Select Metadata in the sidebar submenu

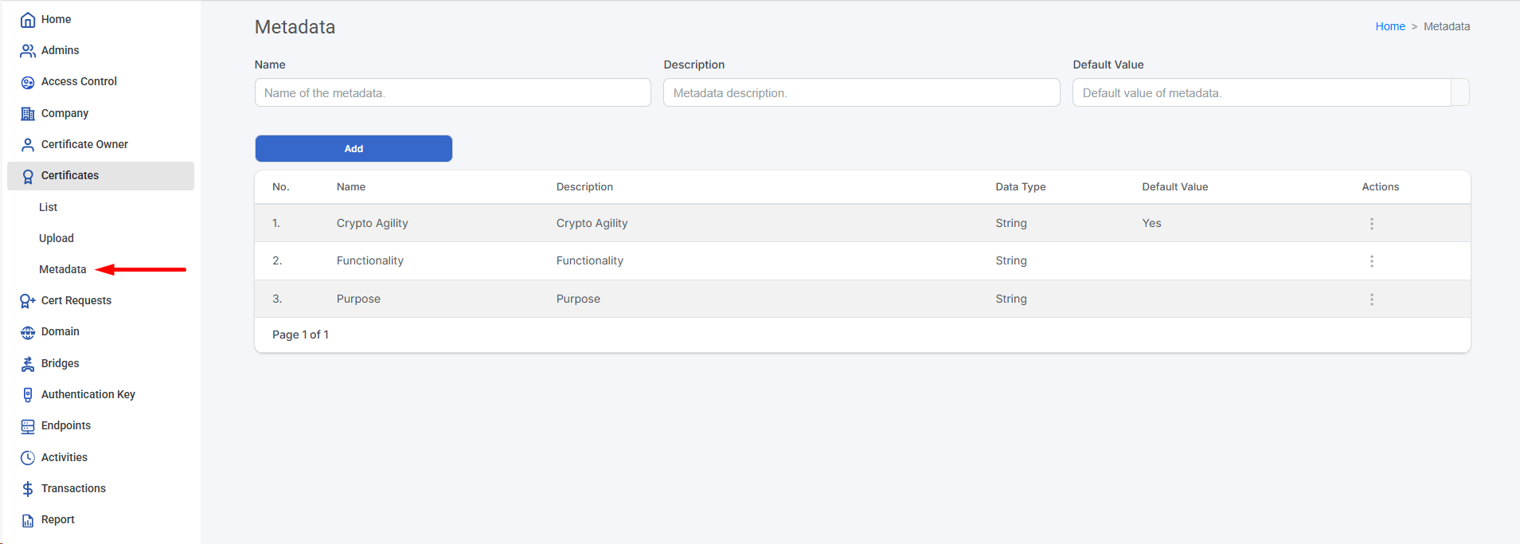tap(63, 269)
